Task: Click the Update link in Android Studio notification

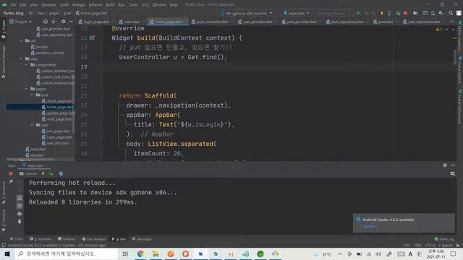Action: point(369,226)
